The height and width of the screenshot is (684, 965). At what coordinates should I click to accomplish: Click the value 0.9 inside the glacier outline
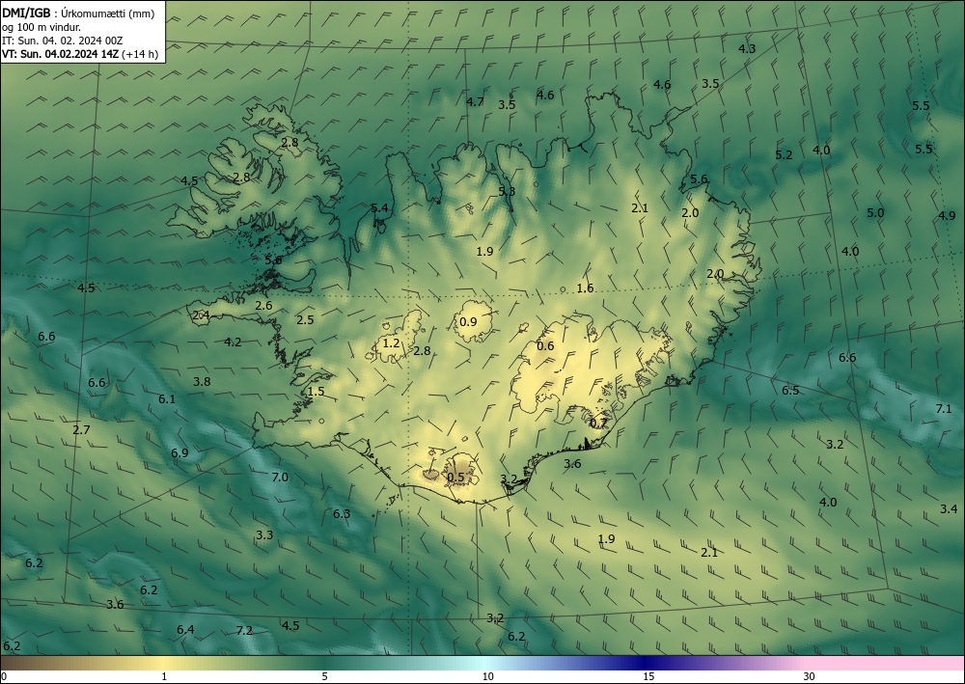[468, 321]
